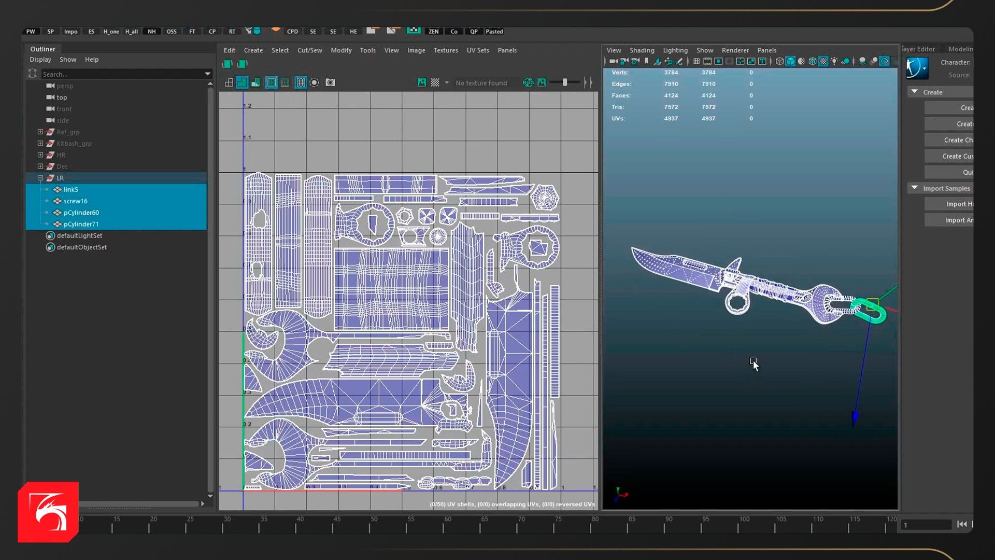Click the select camera icon in viewport
Screen dimensions: 995x560
point(613,61)
